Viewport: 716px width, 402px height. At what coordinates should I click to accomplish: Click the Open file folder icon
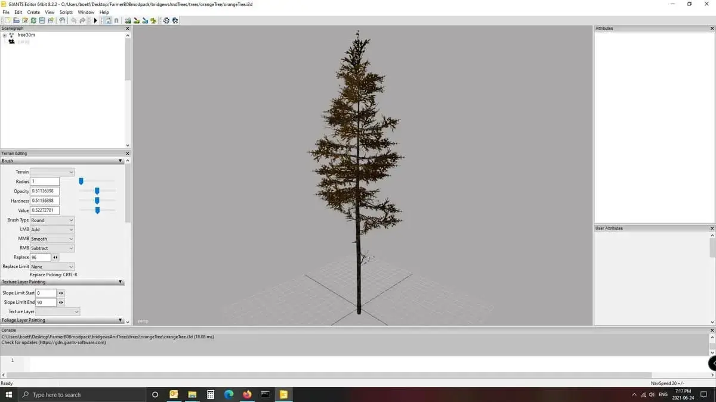pyautogui.click(x=16, y=21)
